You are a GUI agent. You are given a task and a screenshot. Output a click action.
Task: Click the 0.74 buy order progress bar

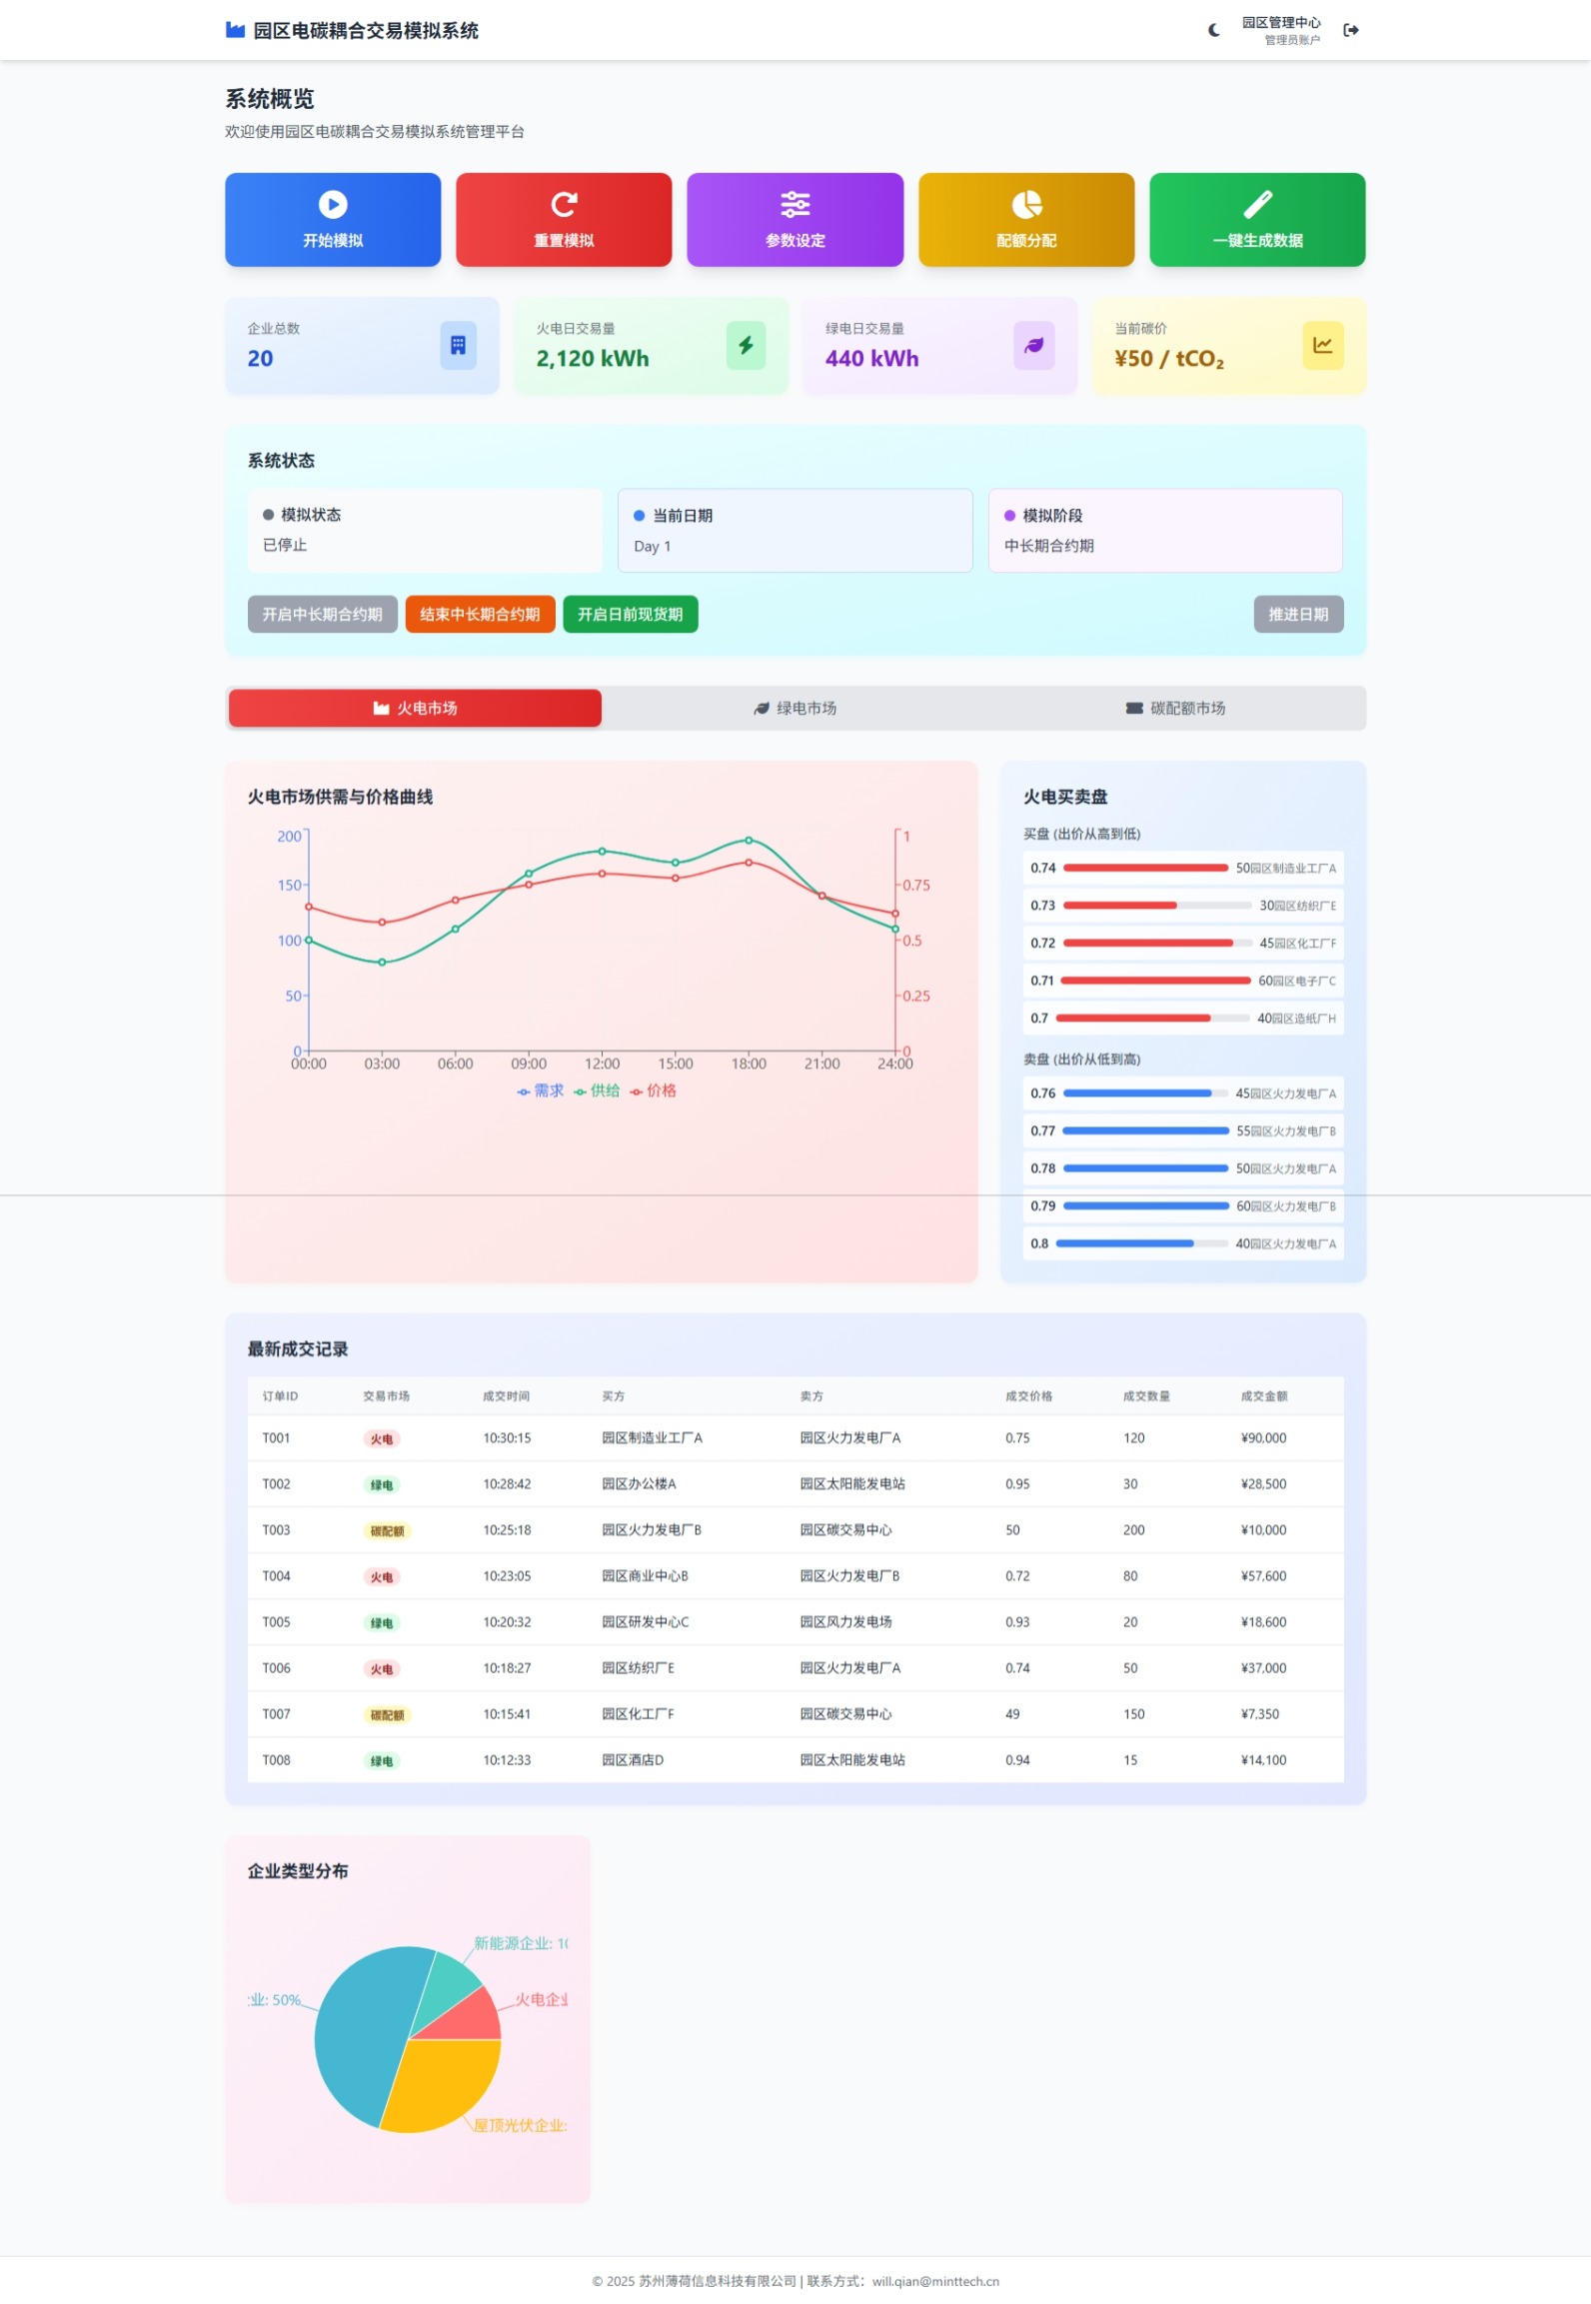1144,868
